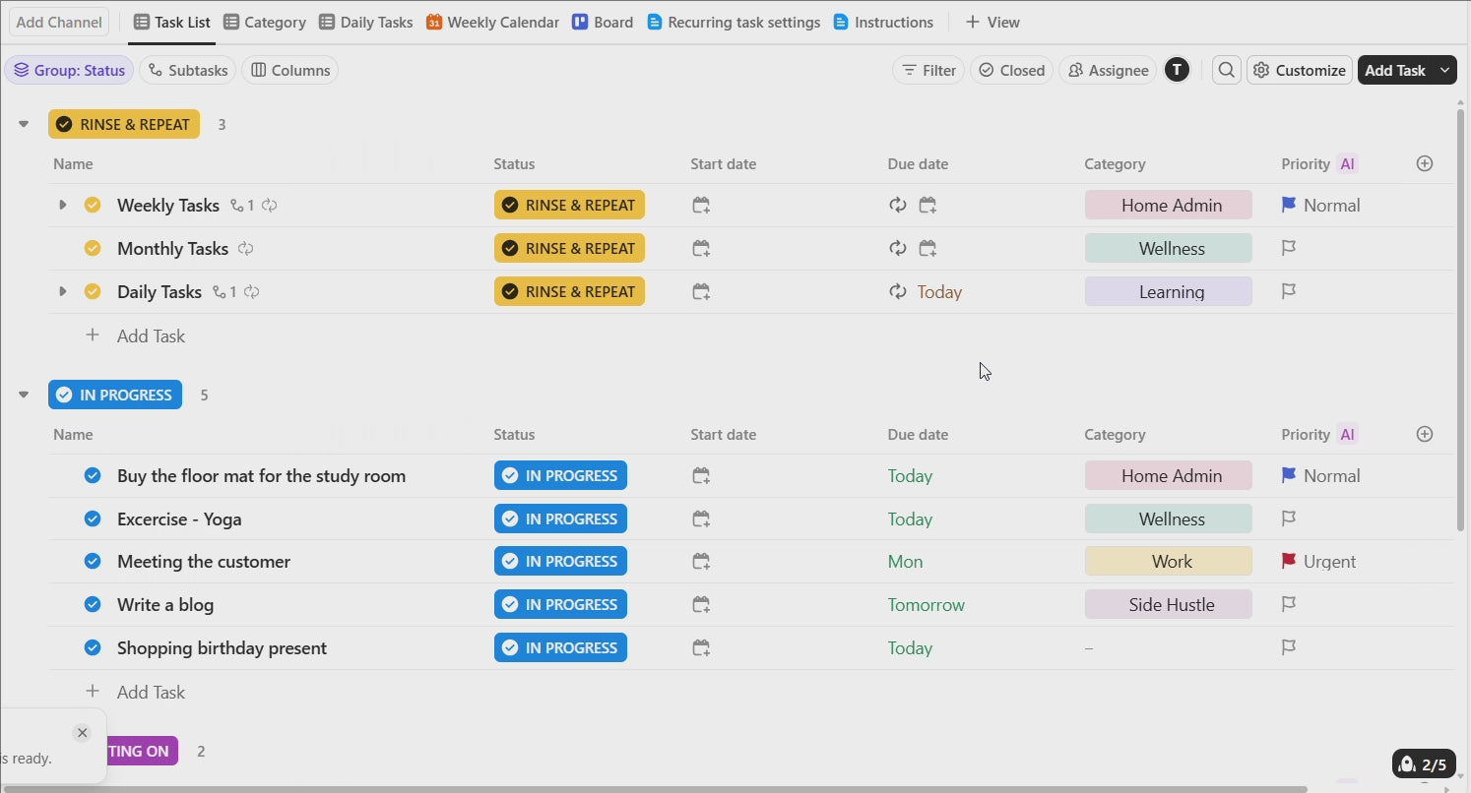Click the red Urgent flag on Meeting the customer

point(1289,562)
